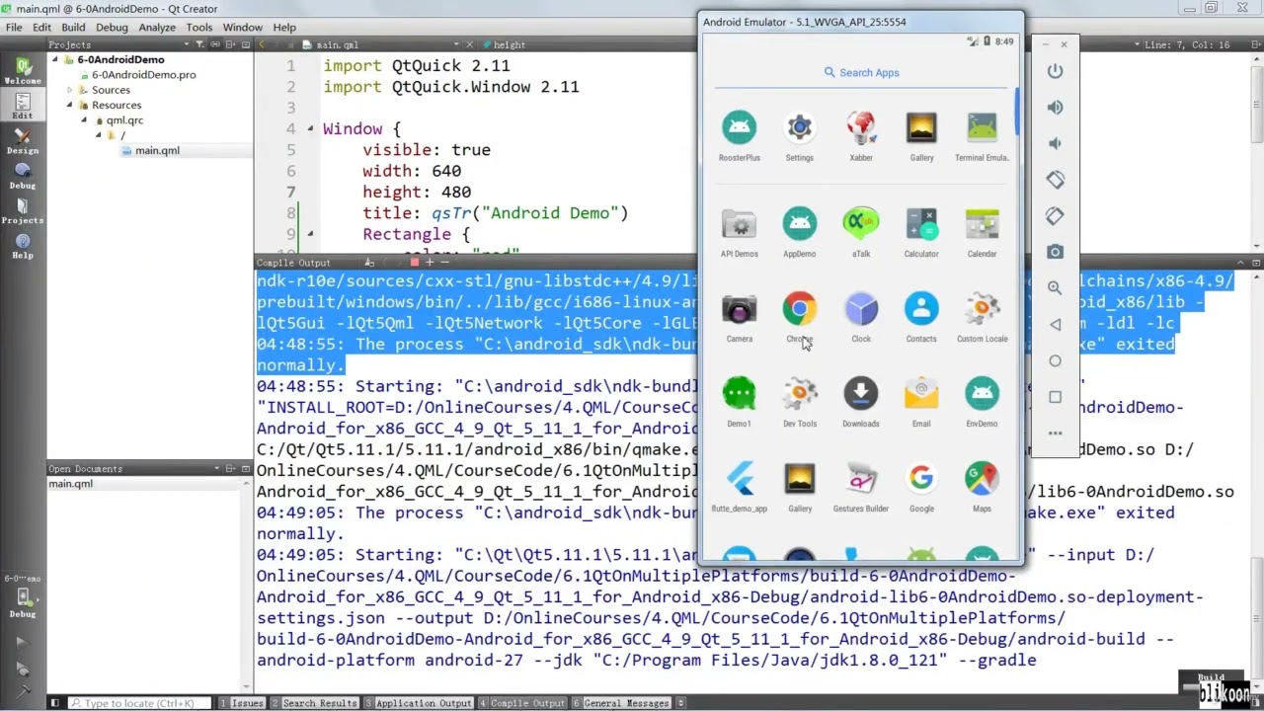This screenshot has width=1264, height=711.
Task: Open the File menu
Action: click(14, 28)
